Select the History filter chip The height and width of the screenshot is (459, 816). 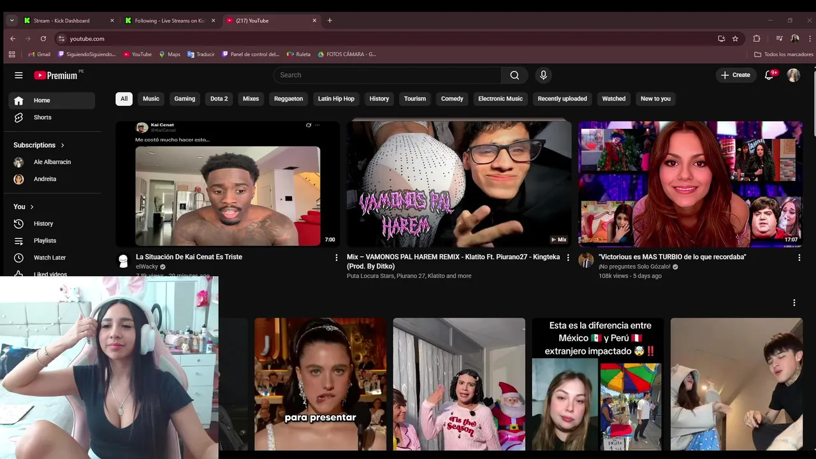[379, 99]
